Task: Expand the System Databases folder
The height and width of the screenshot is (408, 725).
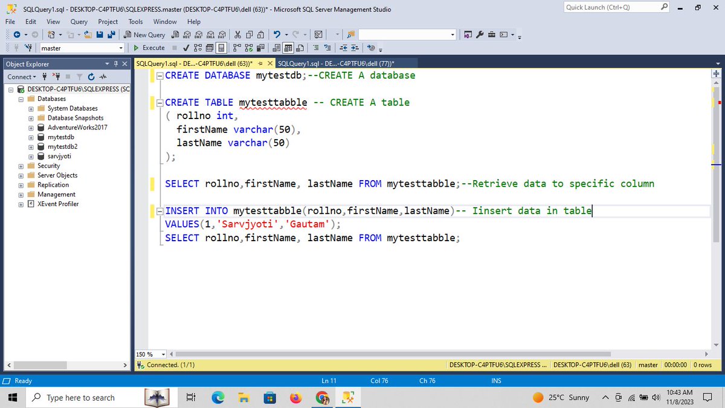Action: [31, 109]
